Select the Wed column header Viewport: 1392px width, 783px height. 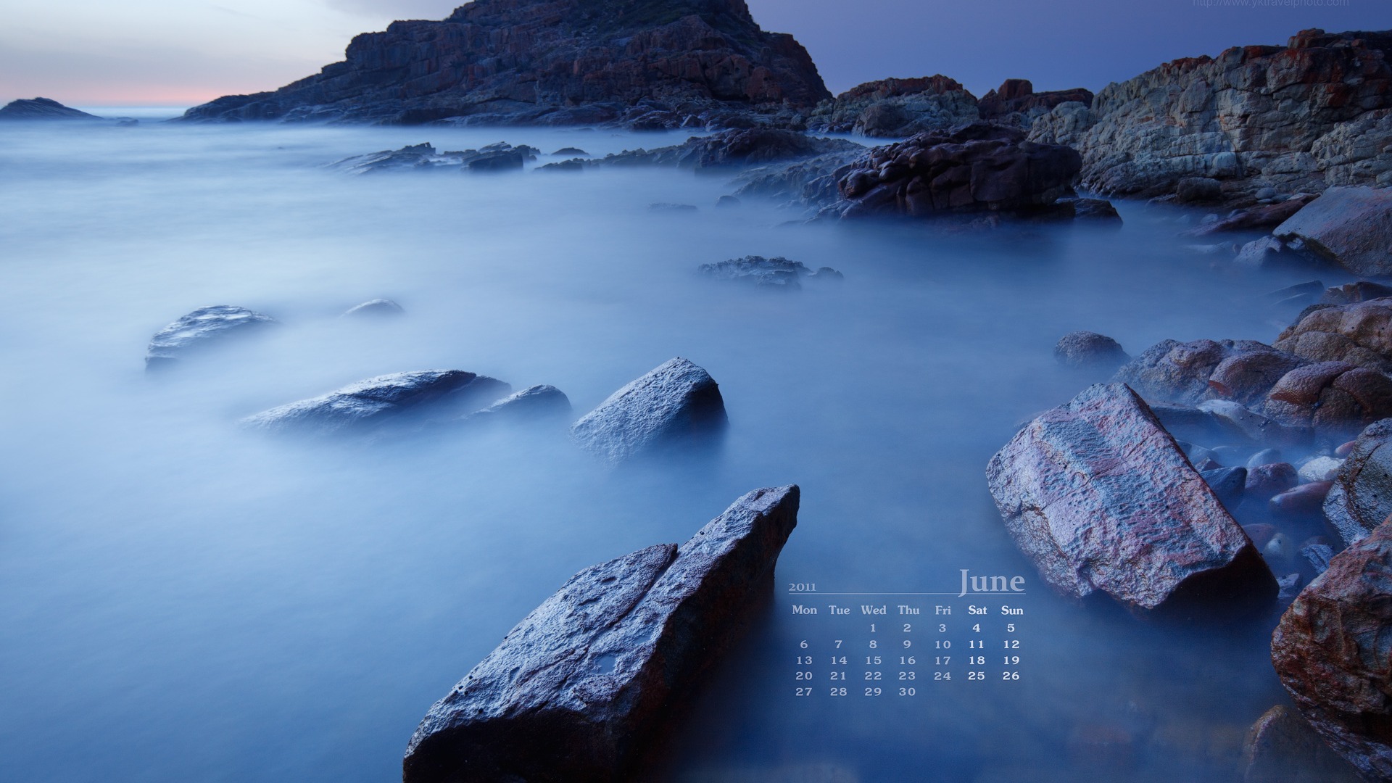click(x=874, y=610)
